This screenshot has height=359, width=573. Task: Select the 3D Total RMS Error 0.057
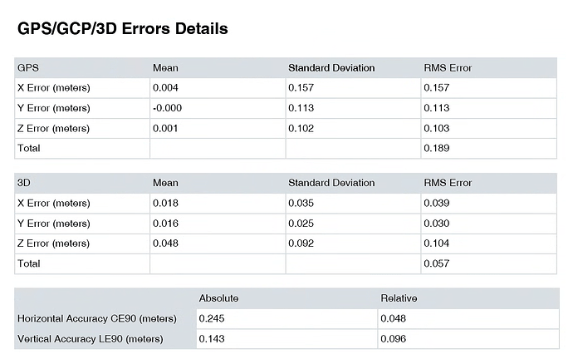pyautogui.click(x=436, y=263)
